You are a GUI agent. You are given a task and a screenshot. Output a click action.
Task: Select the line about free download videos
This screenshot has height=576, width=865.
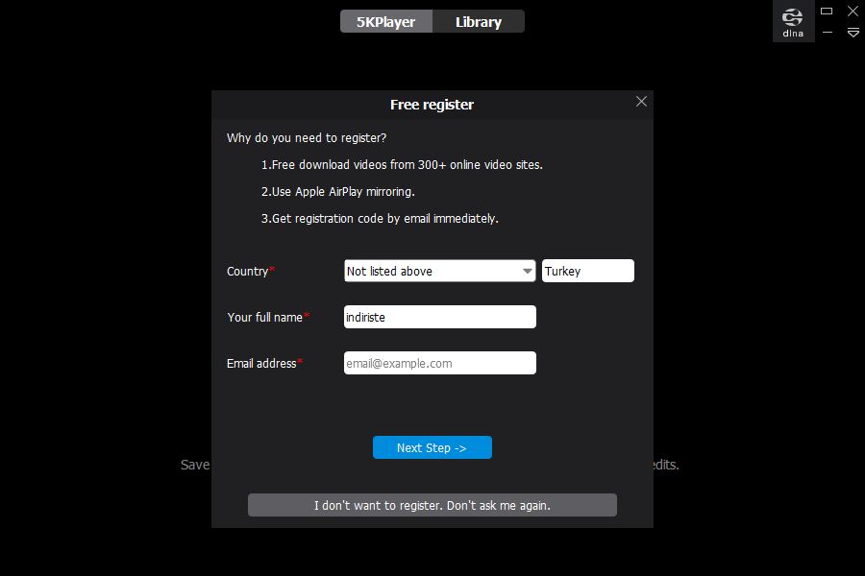(402, 165)
